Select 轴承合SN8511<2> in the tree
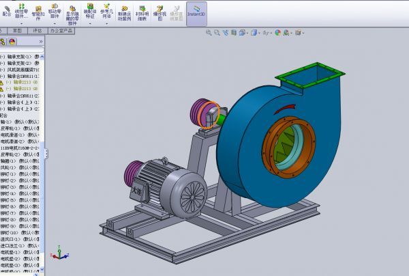The height and width of the screenshot is (276, 409). click(x=20, y=96)
